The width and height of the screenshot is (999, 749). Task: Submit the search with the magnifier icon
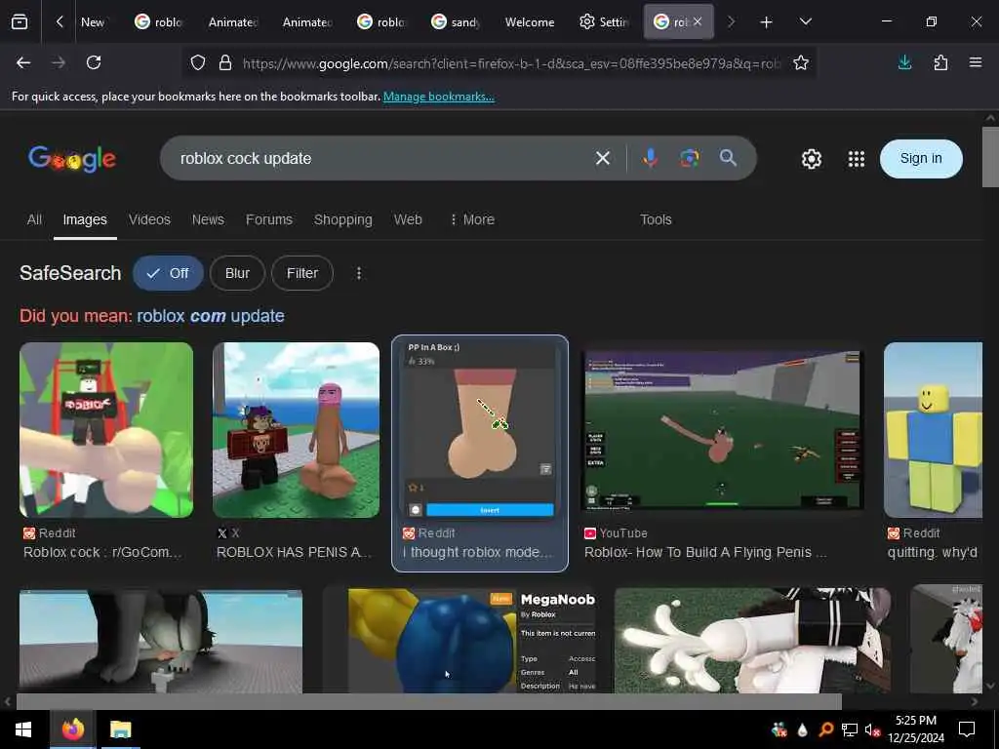click(x=728, y=158)
